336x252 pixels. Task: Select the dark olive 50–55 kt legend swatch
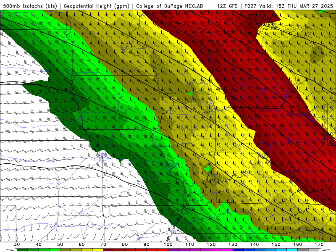66,250
